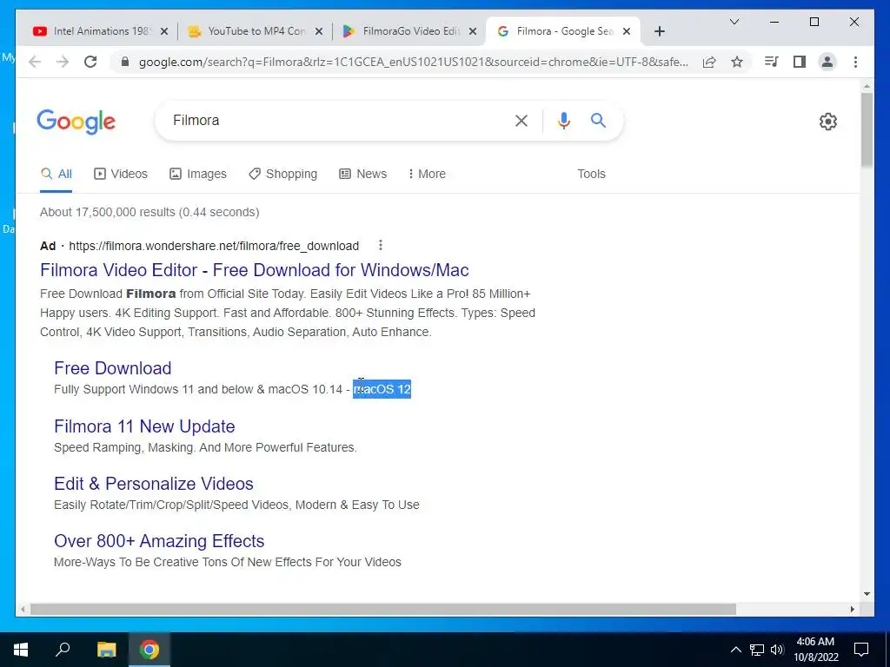This screenshot has height=667, width=890.
Task: Open the Windows Start menu
Action: coord(21,650)
